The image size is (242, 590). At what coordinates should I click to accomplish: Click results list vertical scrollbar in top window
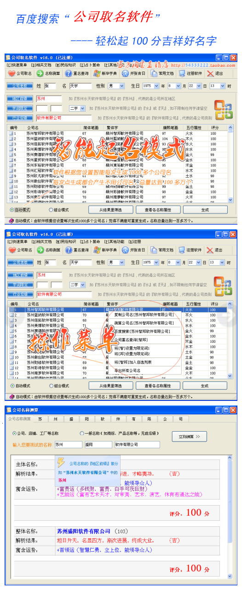tap(231, 164)
